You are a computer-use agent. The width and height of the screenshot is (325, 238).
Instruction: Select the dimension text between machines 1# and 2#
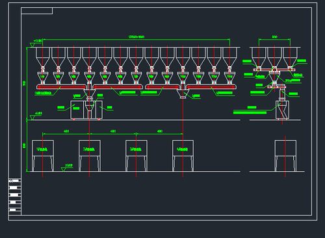pos(66,131)
